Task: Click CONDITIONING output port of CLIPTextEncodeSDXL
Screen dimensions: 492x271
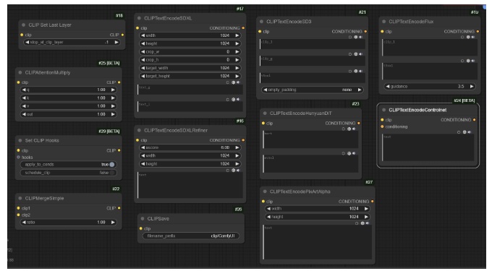Action: point(243,28)
